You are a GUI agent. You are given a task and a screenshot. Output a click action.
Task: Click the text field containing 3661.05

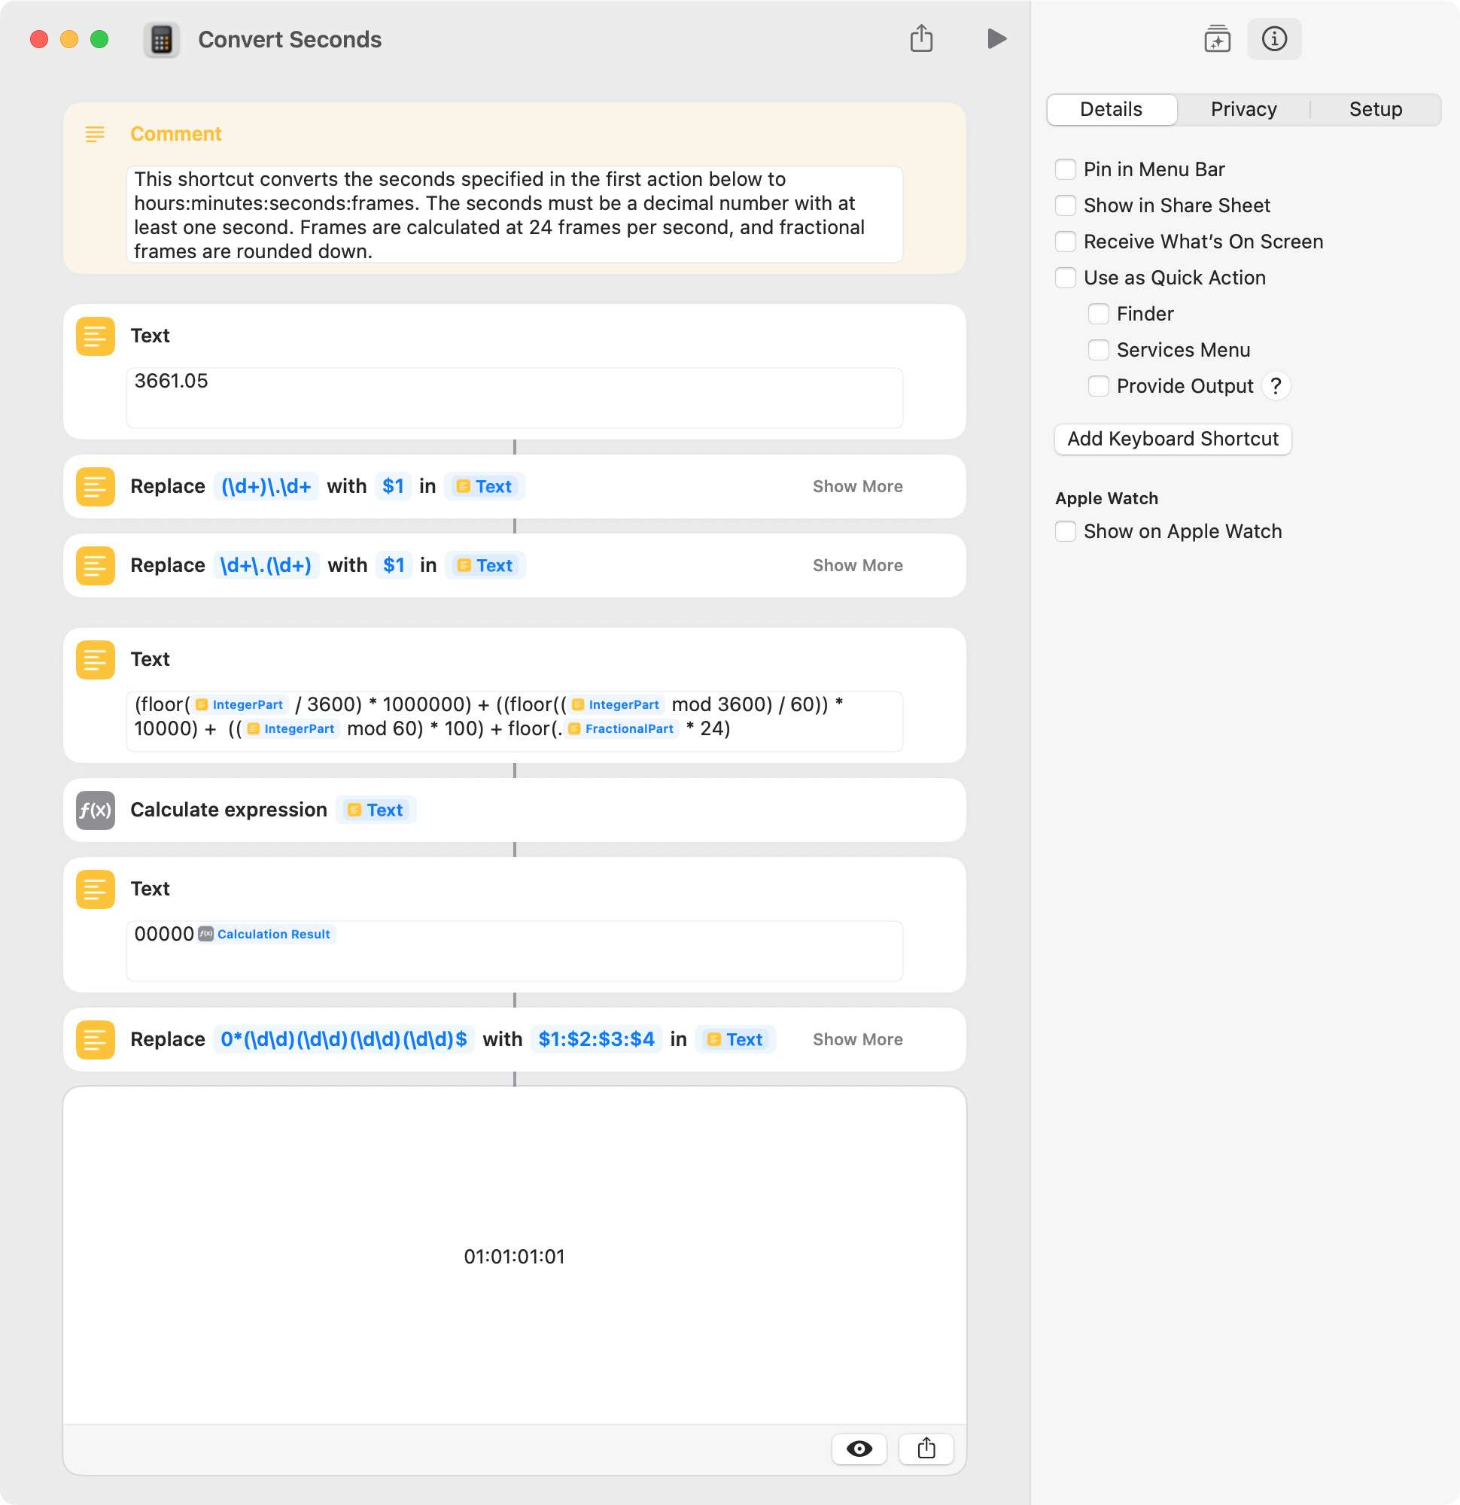click(515, 398)
